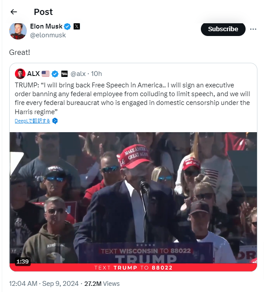This screenshot has width=264, height=292.
Task: Open the quoted post text by ALX
Action: click(132, 98)
